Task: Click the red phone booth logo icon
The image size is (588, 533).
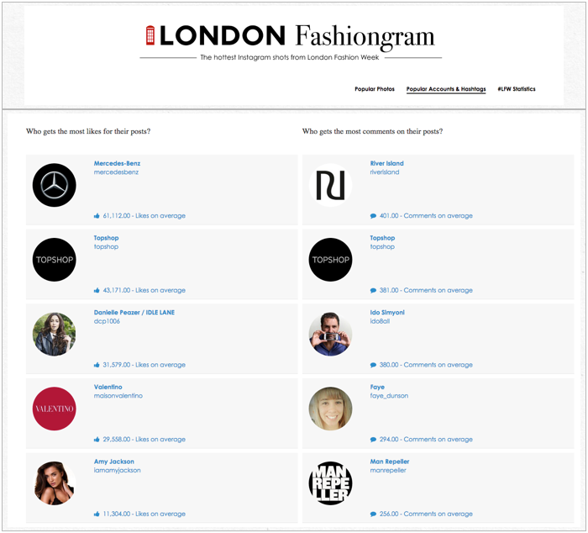Action: tap(150, 35)
